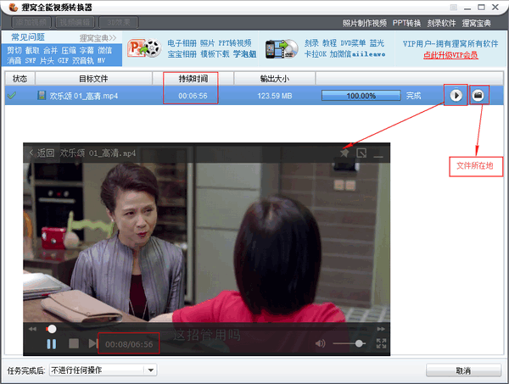Screen dimensions: 509x384
Task: Click the 剪切 help link
Action: pyautogui.click(x=14, y=50)
